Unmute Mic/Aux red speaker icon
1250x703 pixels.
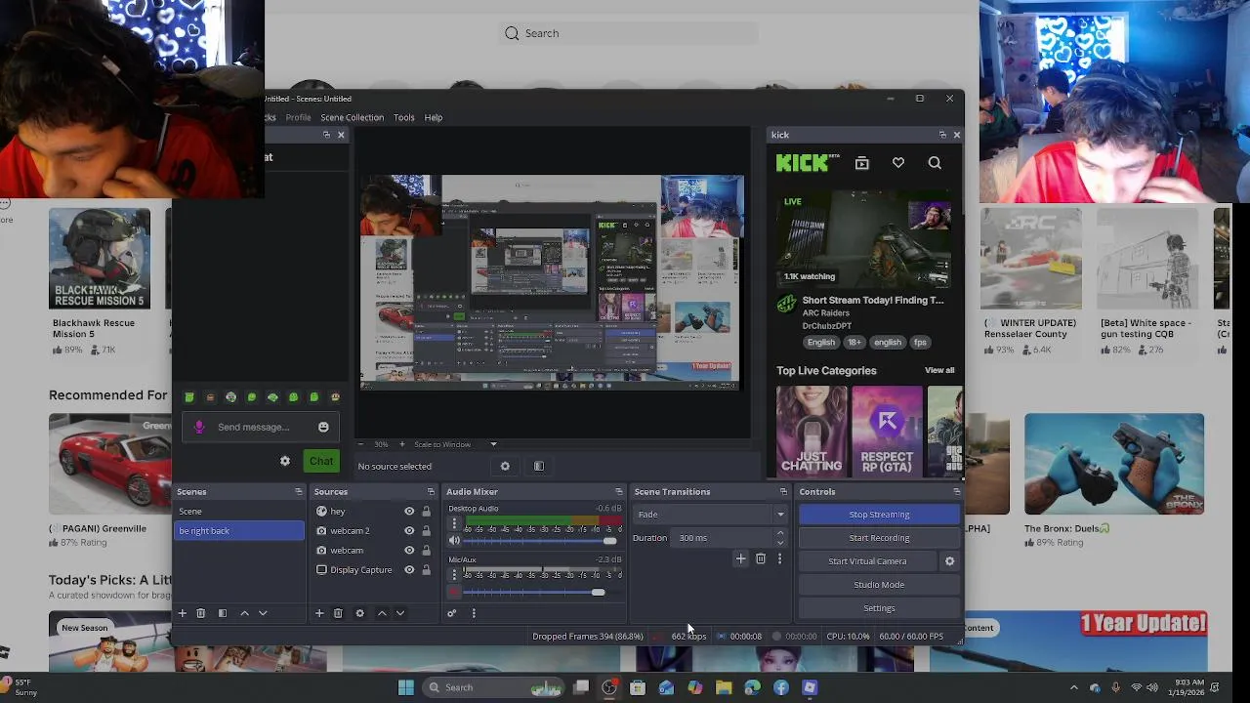pos(454,592)
